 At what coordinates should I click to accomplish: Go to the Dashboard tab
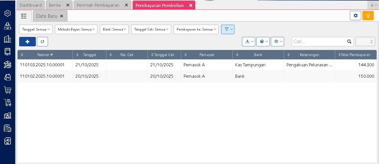31,5
